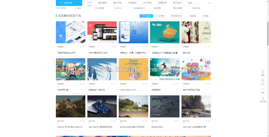Click the post-edit pencil icon in sidebar
Image resolution: width=269 pixels, height=137 pixels.
[263, 89]
